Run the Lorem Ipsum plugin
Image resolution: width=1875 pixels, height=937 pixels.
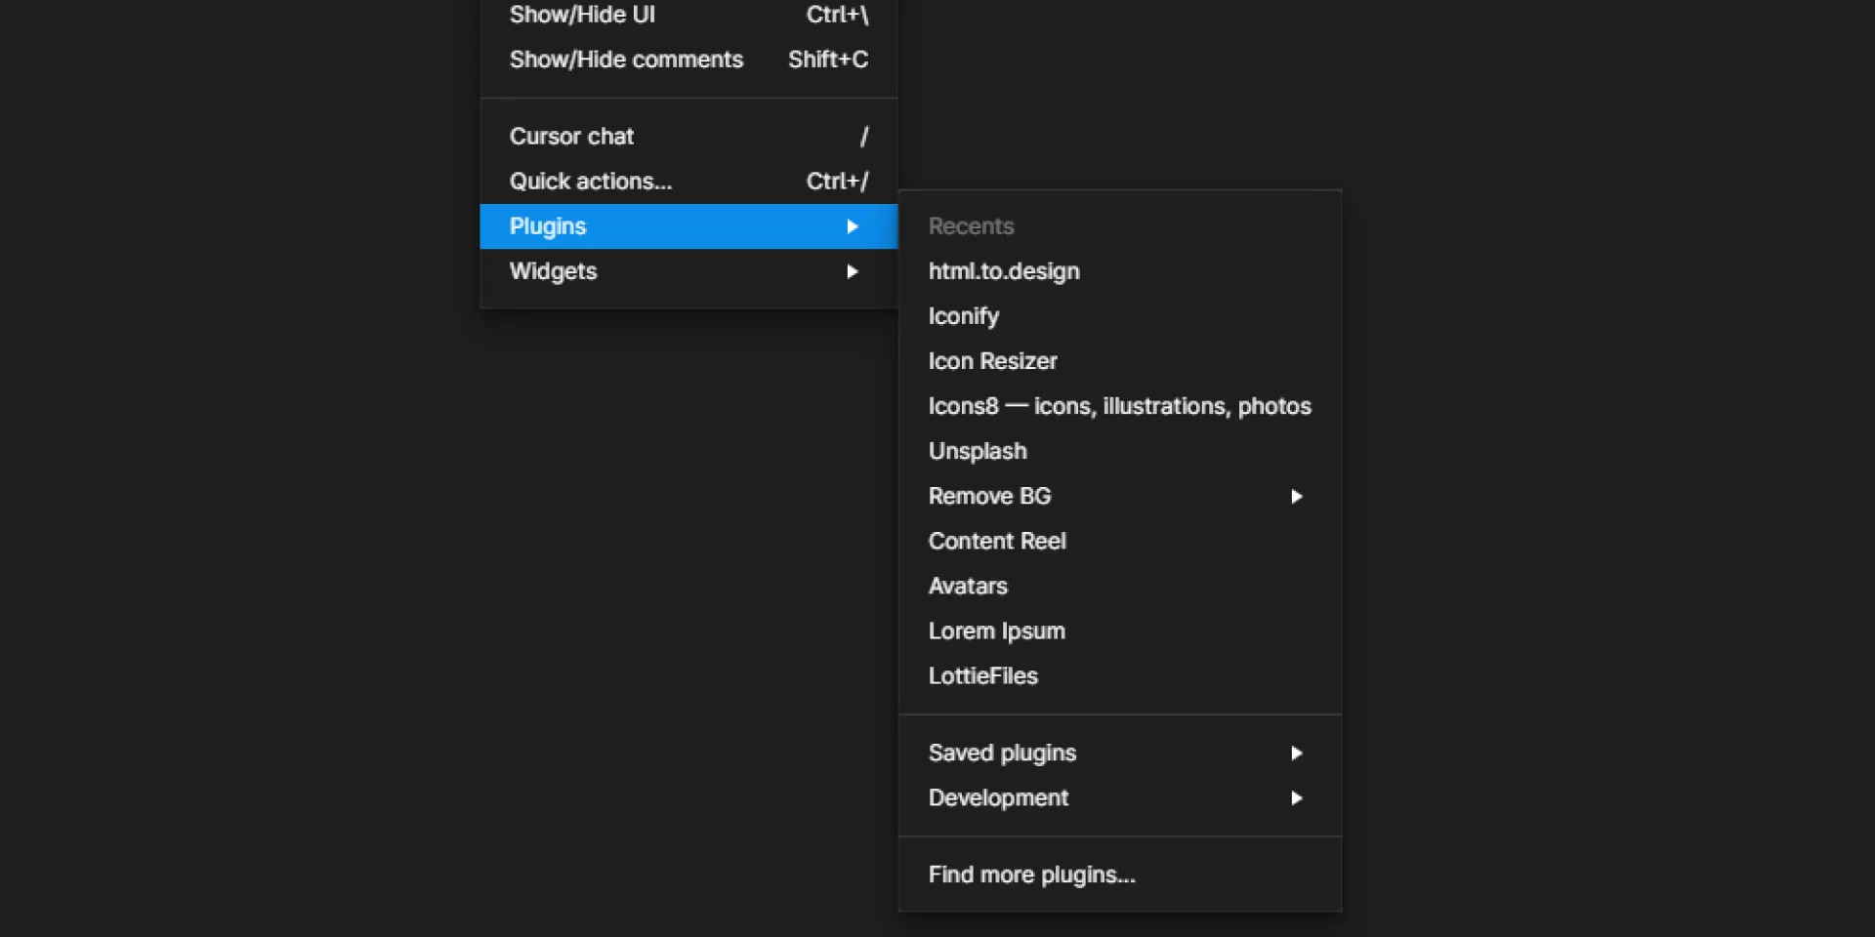coord(1120,631)
